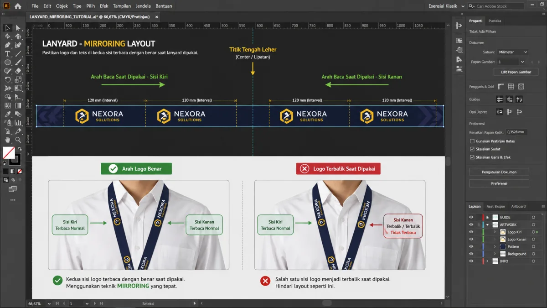Viewport: 547px width, 308px height.
Task: Select the Eraser tool
Action: point(18,71)
